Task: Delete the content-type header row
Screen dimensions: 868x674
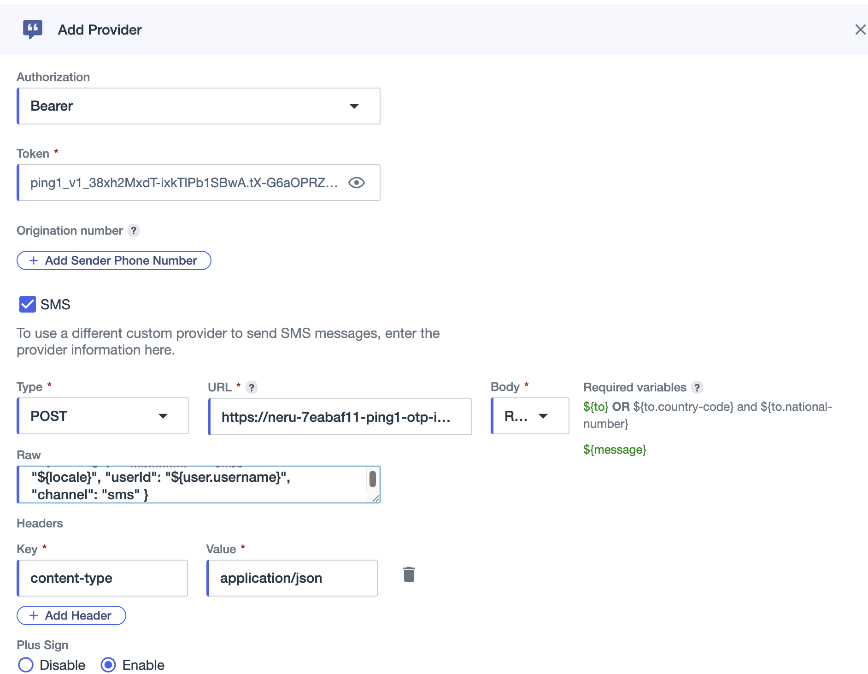Action: click(x=409, y=574)
